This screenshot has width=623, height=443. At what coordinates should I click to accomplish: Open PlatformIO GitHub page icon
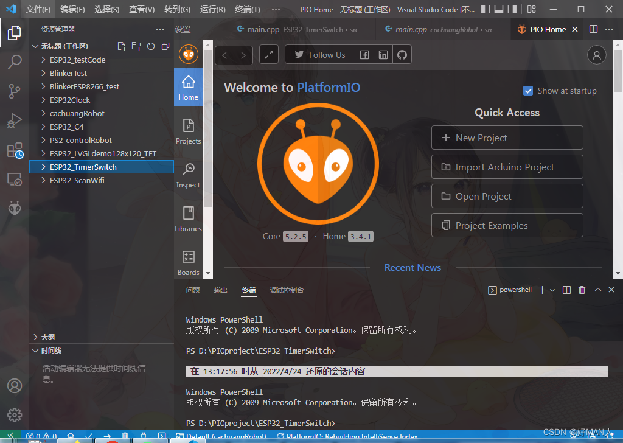tap(402, 55)
